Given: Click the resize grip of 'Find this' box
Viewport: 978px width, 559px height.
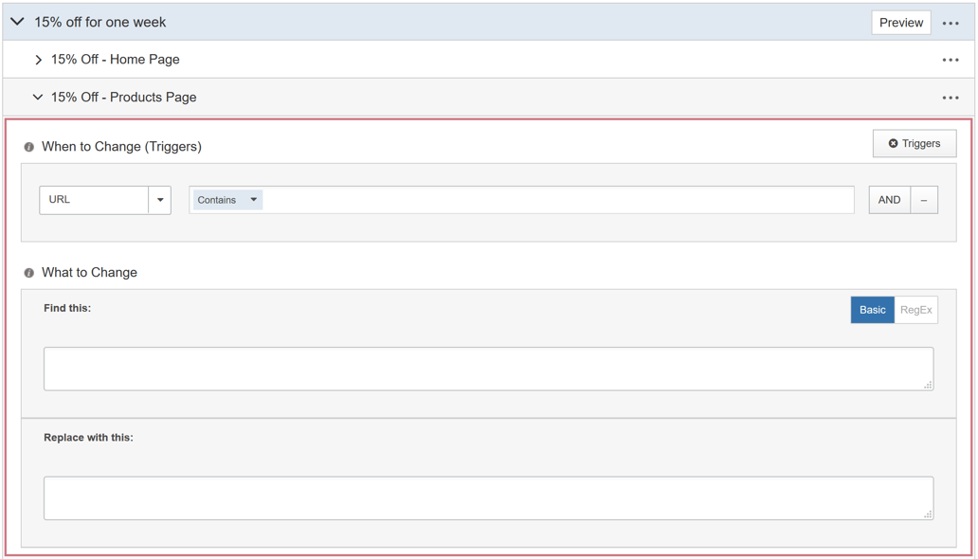Looking at the screenshot, I should pyautogui.click(x=928, y=385).
